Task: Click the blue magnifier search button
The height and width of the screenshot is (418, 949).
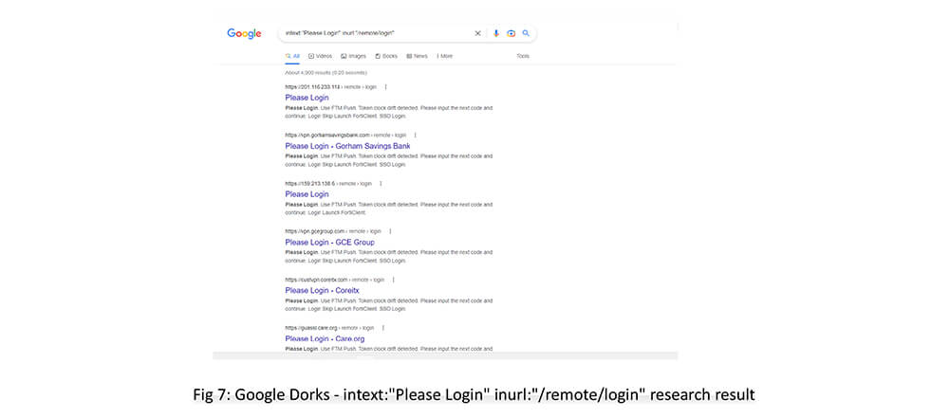Action: pyautogui.click(x=526, y=33)
